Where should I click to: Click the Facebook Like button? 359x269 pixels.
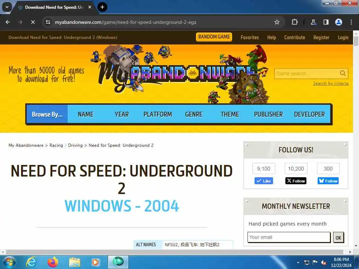pyautogui.click(x=264, y=181)
